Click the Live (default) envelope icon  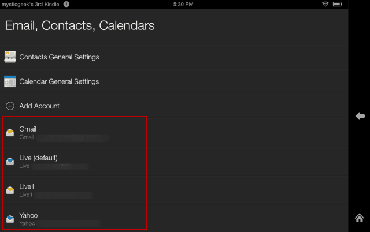click(10, 162)
